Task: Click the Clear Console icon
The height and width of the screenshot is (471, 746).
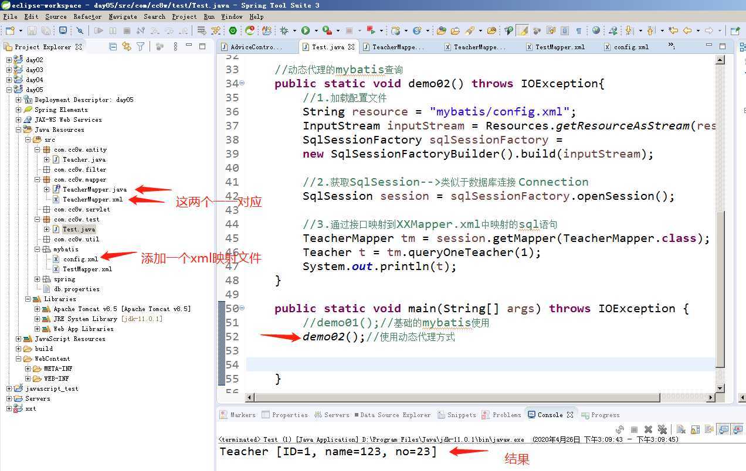Action: [681, 429]
